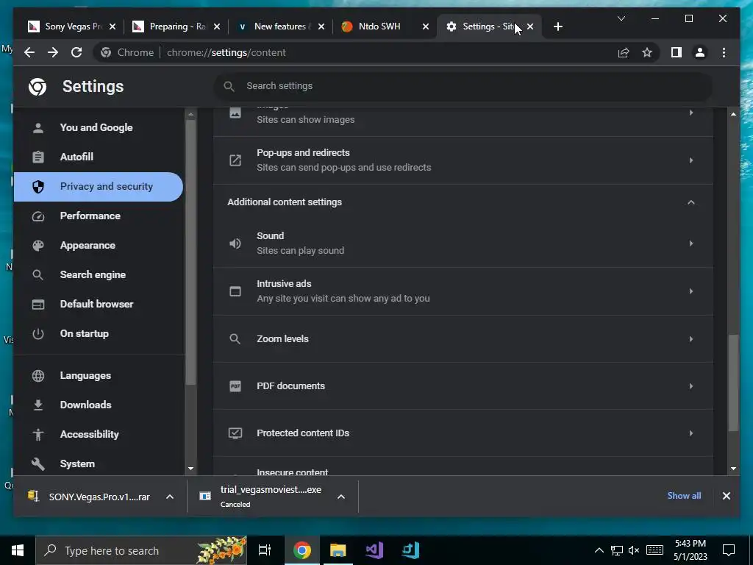Click the image icon beside Images row

(235, 113)
